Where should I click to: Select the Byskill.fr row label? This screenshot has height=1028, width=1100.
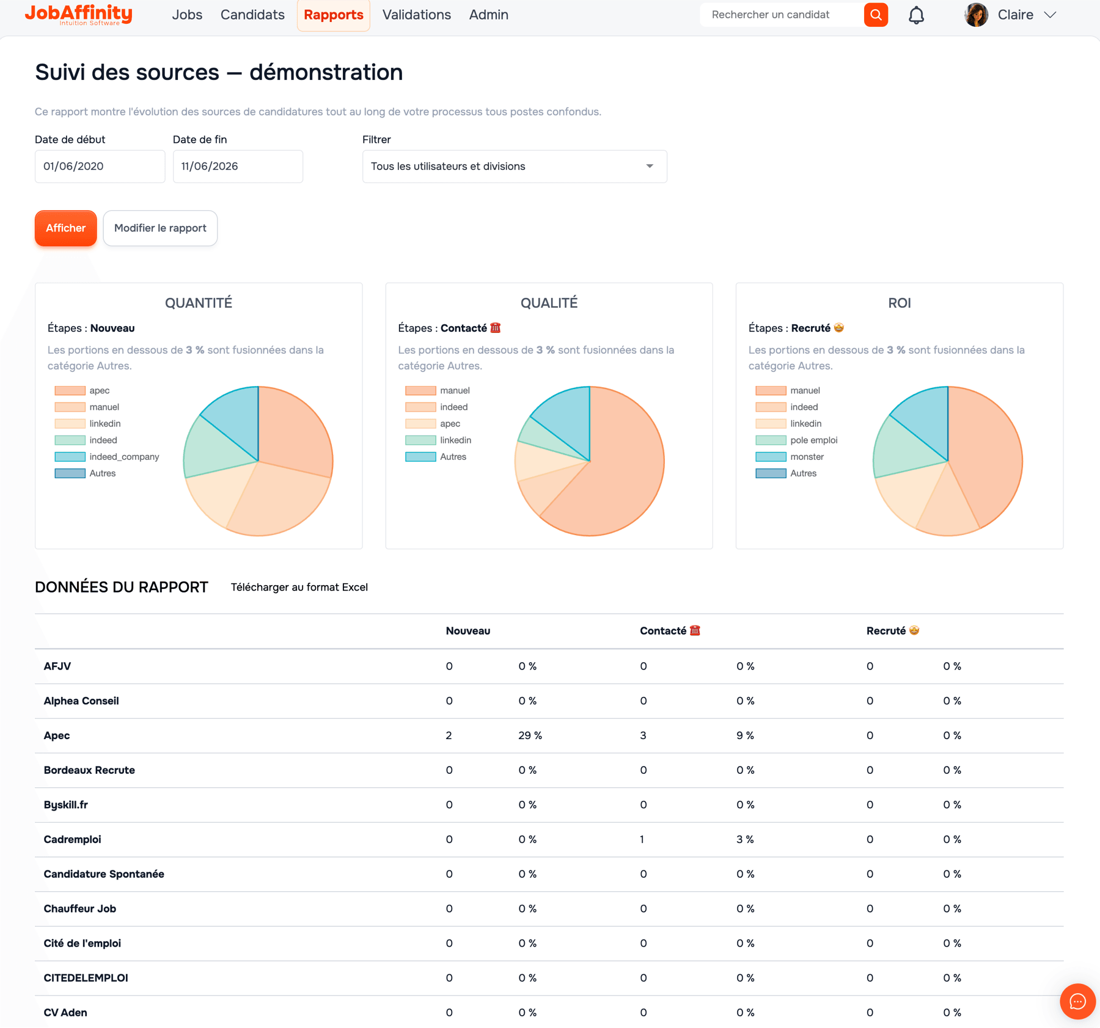pyautogui.click(x=66, y=805)
